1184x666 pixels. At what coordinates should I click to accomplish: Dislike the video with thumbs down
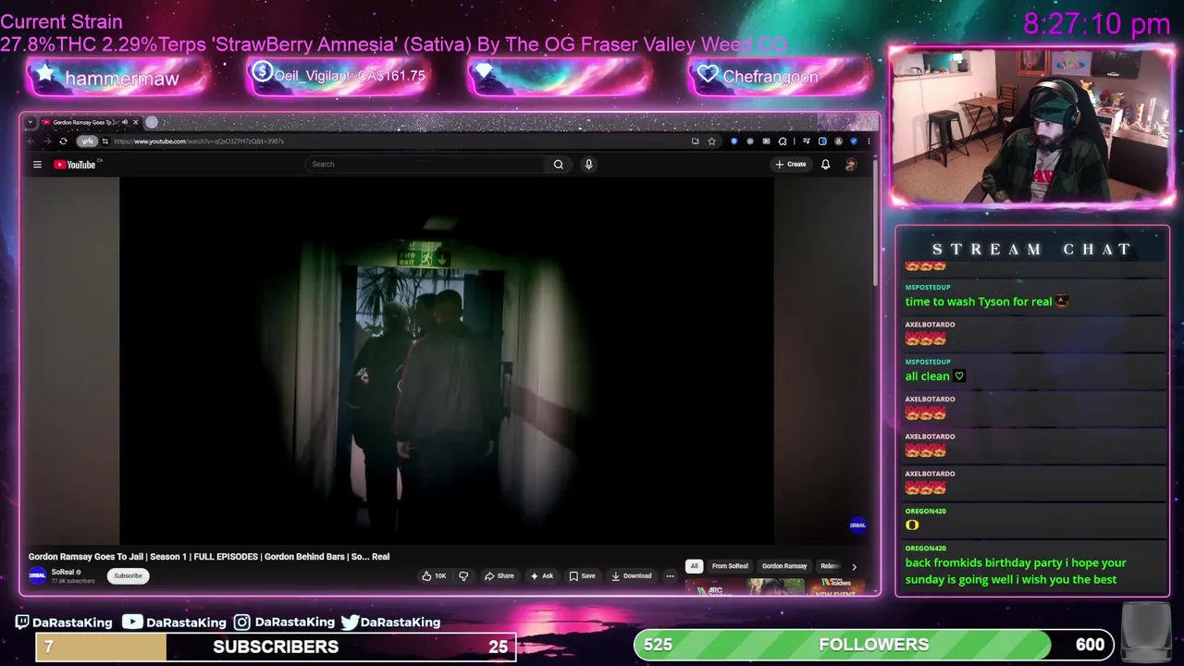tap(463, 575)
